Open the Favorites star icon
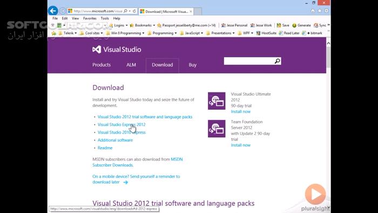 [320, 11]
